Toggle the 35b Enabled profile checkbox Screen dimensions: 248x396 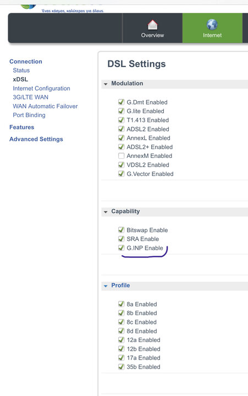point(121,366)
